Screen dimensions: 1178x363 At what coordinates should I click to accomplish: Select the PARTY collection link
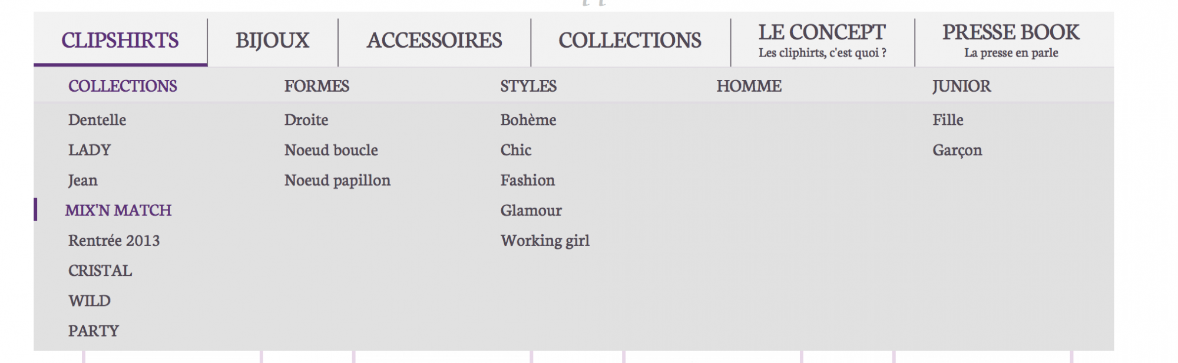tap(94, 331)
